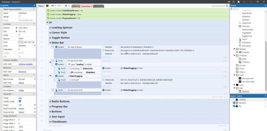Toggle visibility of the Elements layer
Screen dimensions: 267x131
click(x=234, y=103)
